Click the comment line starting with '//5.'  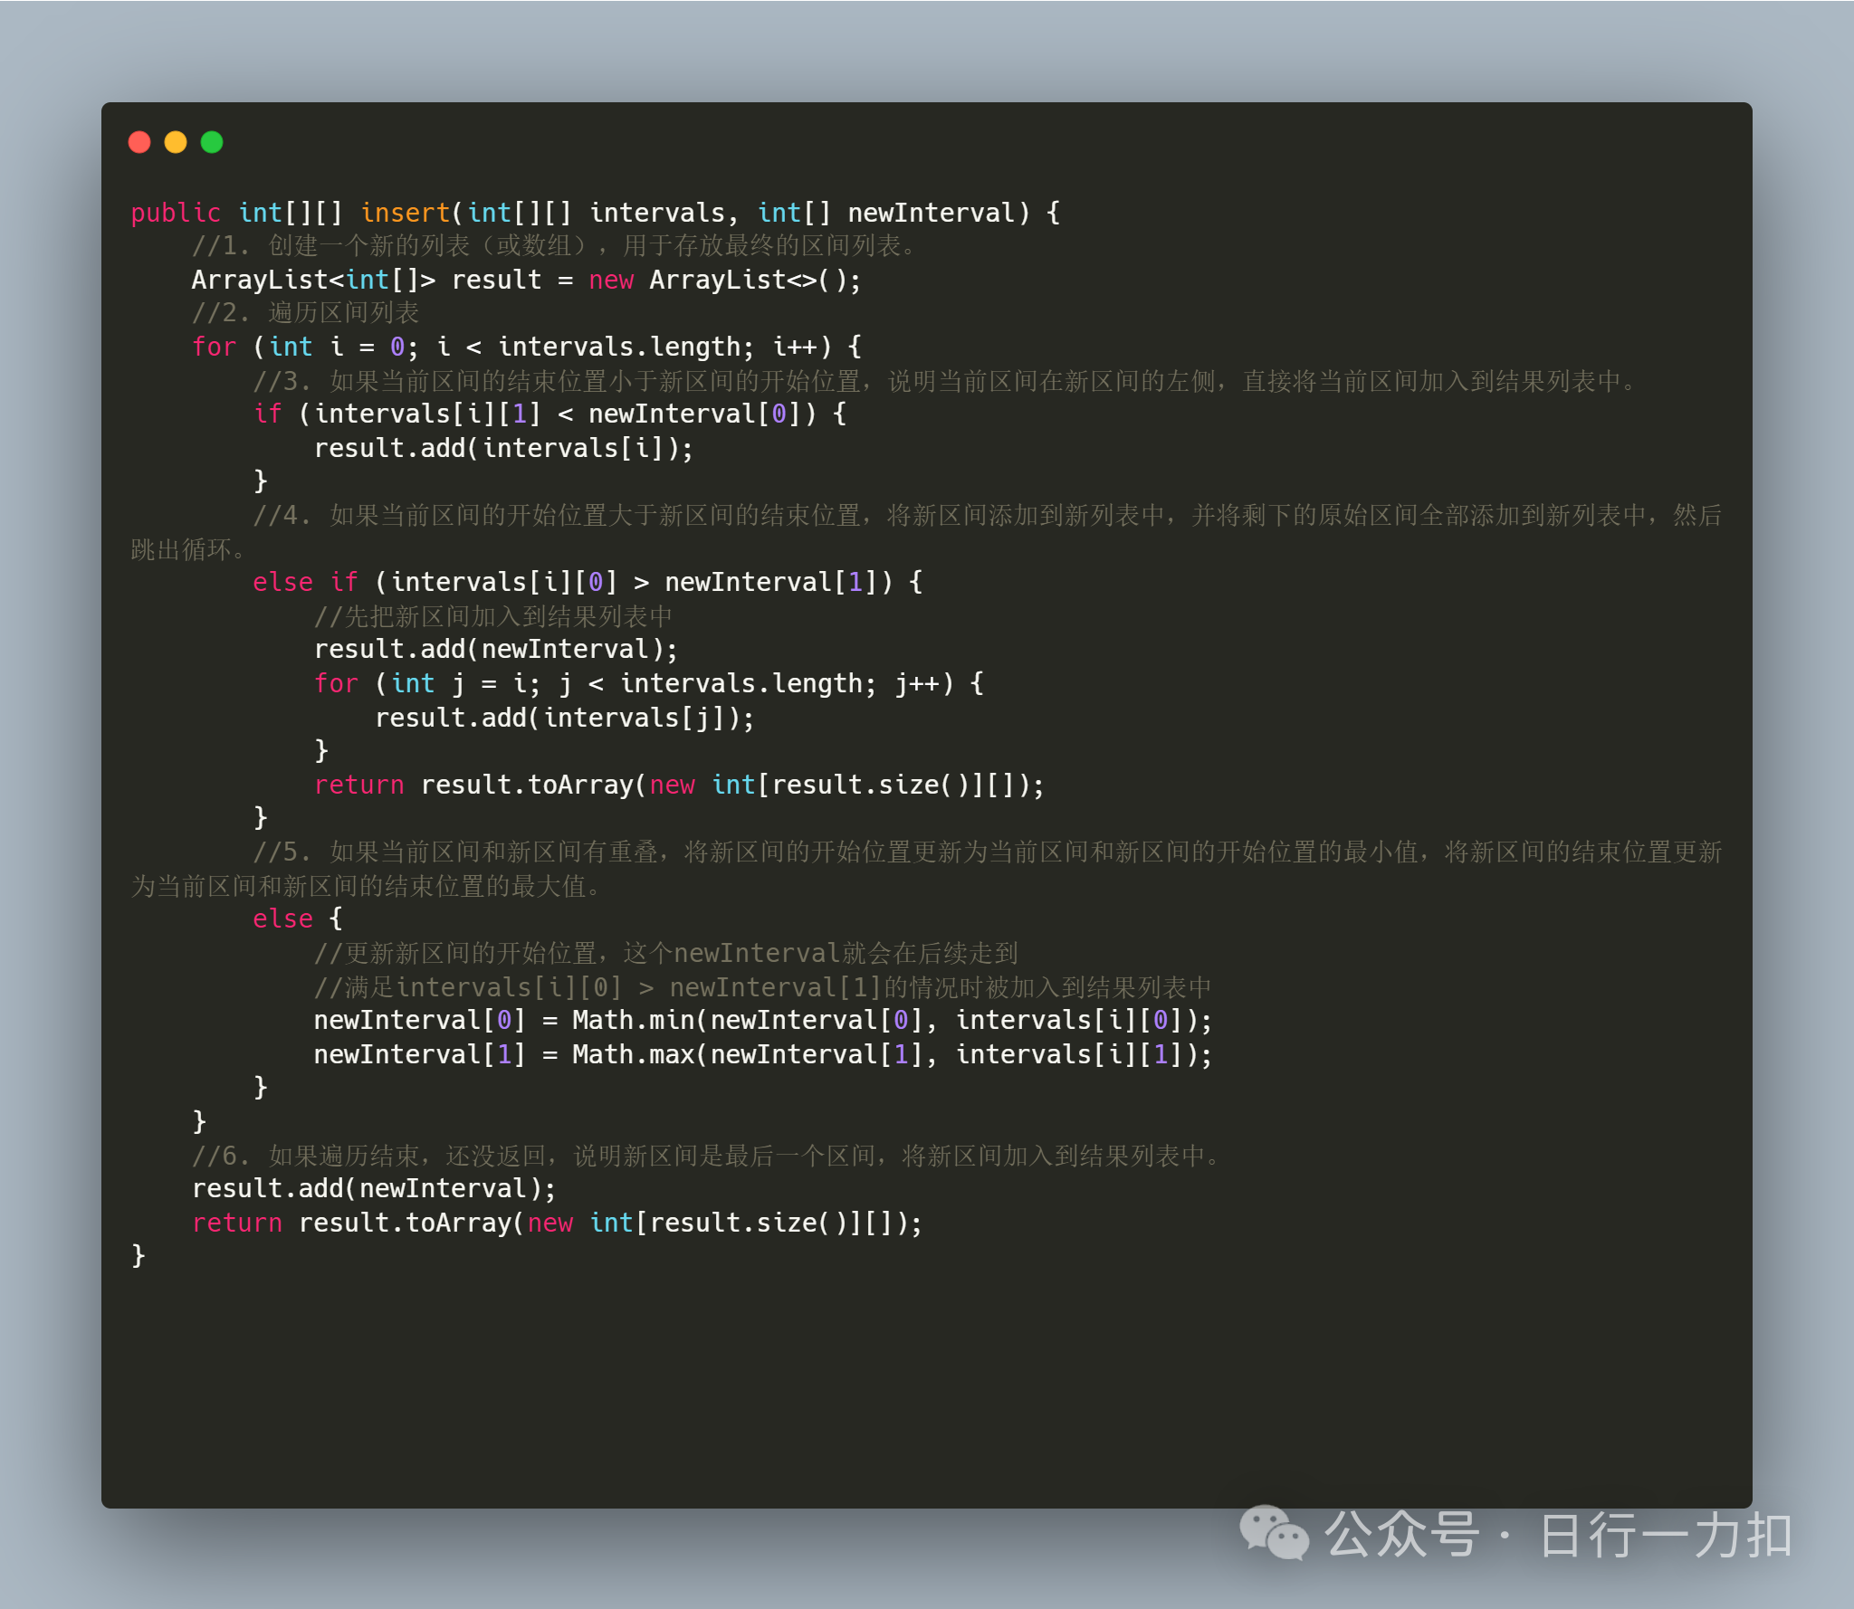coord(926,869)
